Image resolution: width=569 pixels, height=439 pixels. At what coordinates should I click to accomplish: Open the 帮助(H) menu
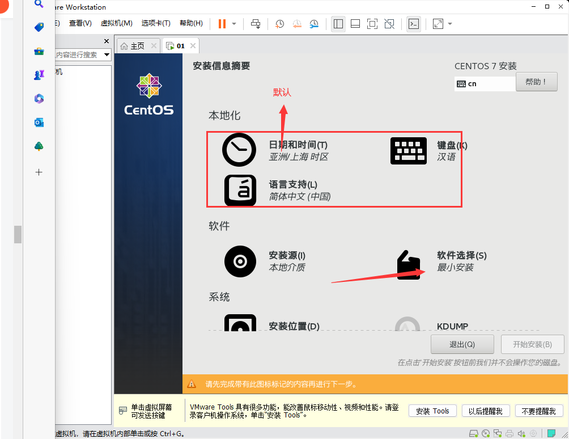[191, 23]
